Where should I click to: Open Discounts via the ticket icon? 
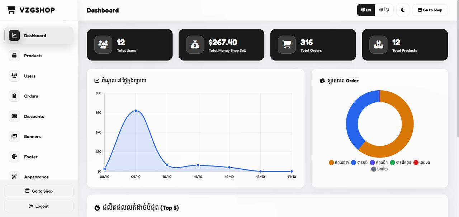(x=14, y=116)
